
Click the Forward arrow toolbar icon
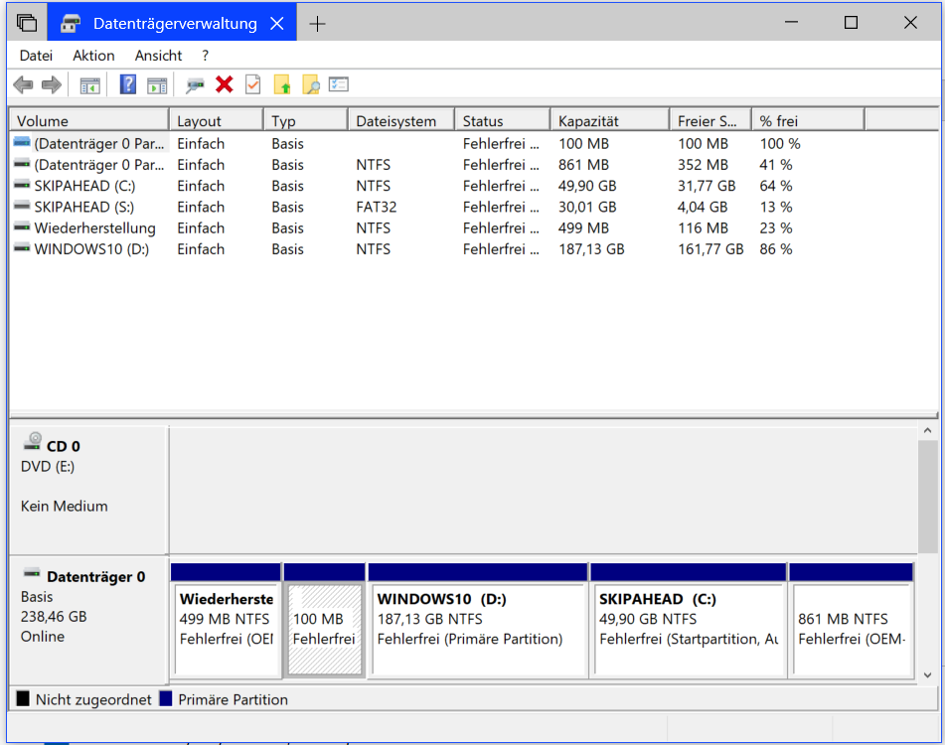point(52,84)
